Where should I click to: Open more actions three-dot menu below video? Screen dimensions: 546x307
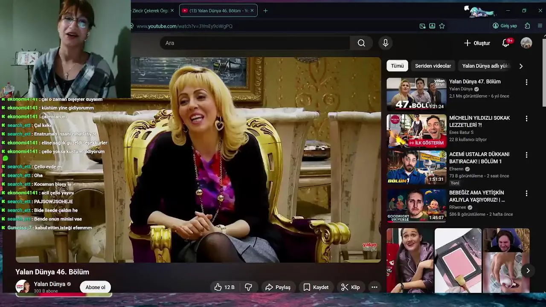tap(375, 287)
